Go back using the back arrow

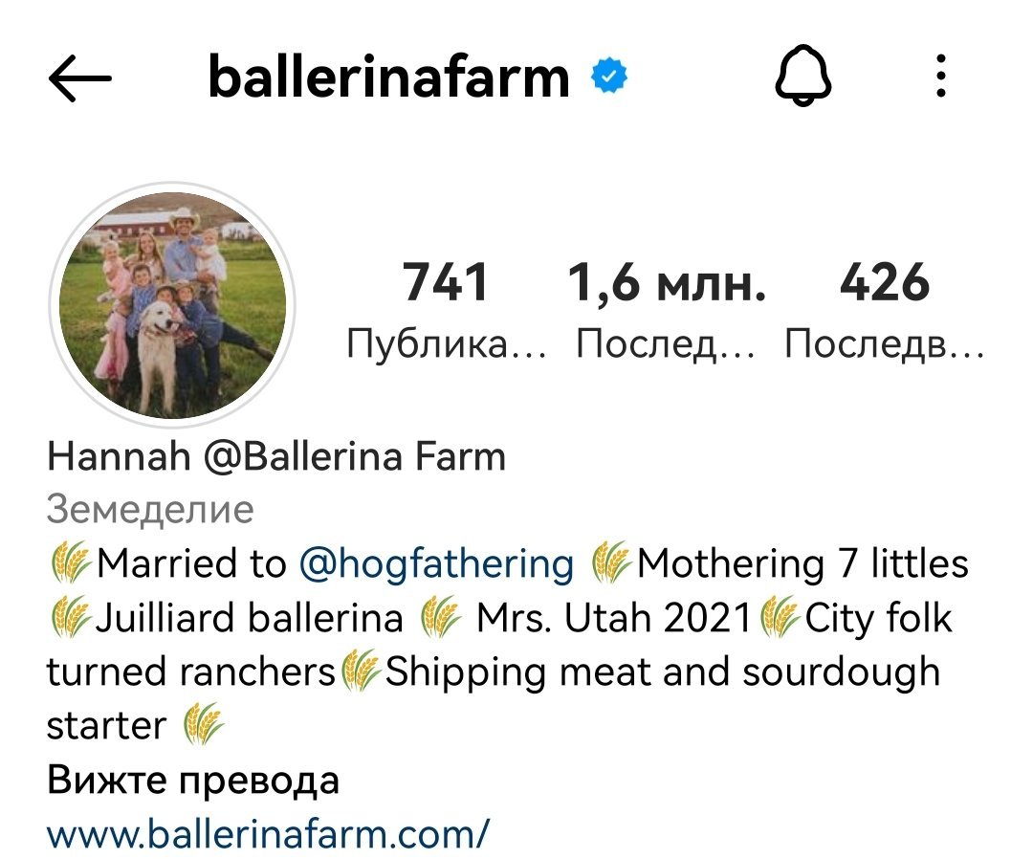pos(80,80)
